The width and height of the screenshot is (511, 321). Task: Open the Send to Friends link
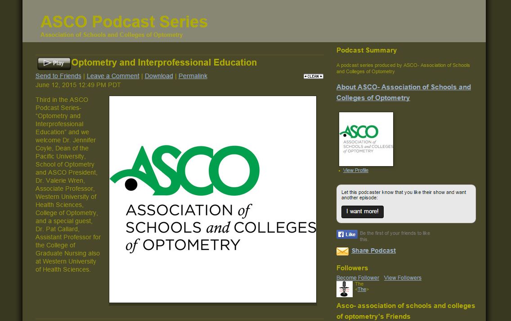(x=58, y=76)
